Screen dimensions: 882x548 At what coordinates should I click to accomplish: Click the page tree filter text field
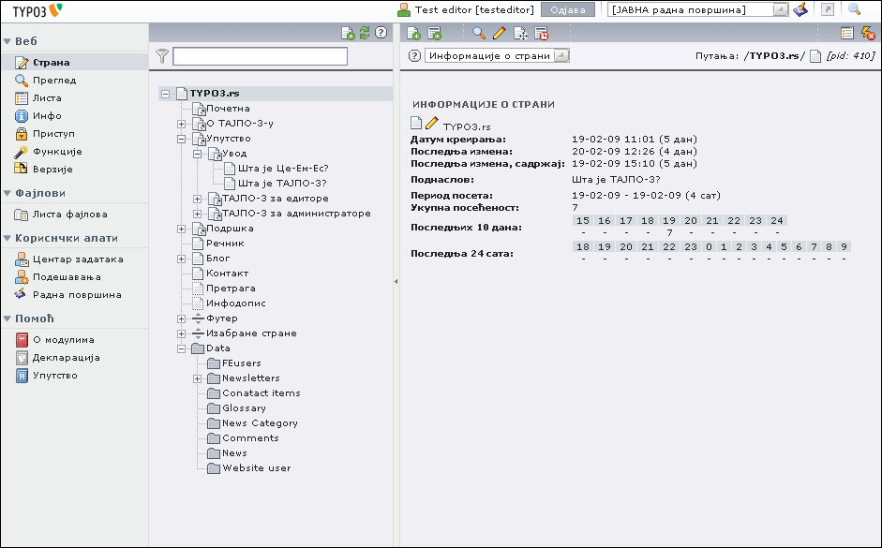pos(260,56)
